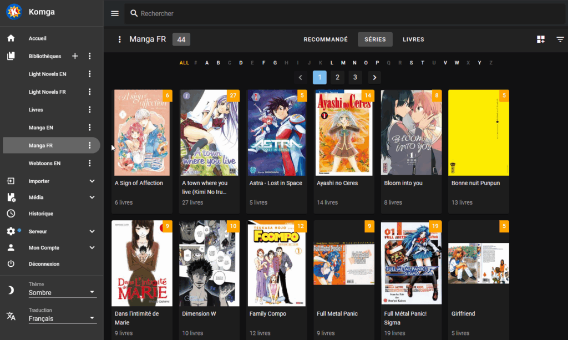568x340 pixels.
Task: Select current page 1 button
Action: pyautogui.click(x=319, y=78)
